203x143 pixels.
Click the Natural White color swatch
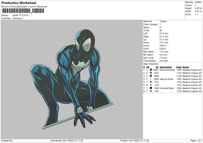coord(151,79)
